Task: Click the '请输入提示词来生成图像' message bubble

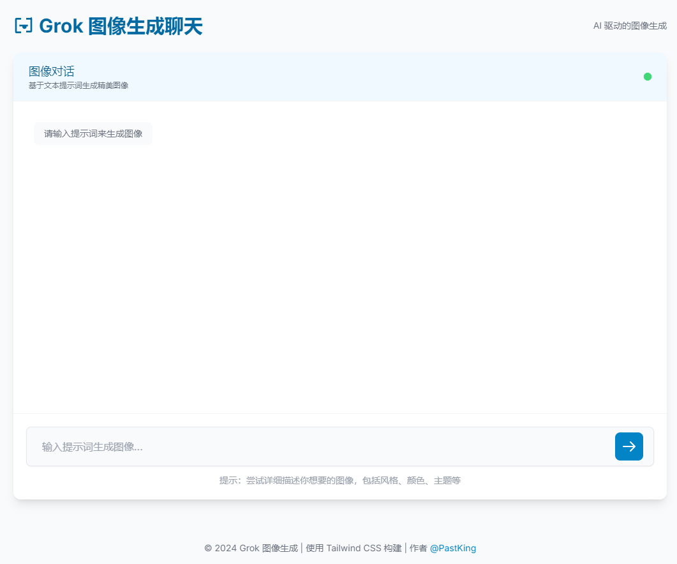Action: tap(93, 133)
